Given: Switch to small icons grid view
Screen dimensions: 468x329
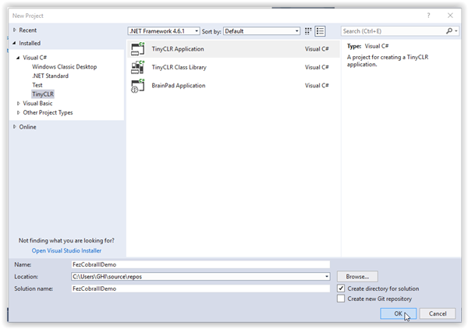Looking at the screenshot, I should 308,31.
